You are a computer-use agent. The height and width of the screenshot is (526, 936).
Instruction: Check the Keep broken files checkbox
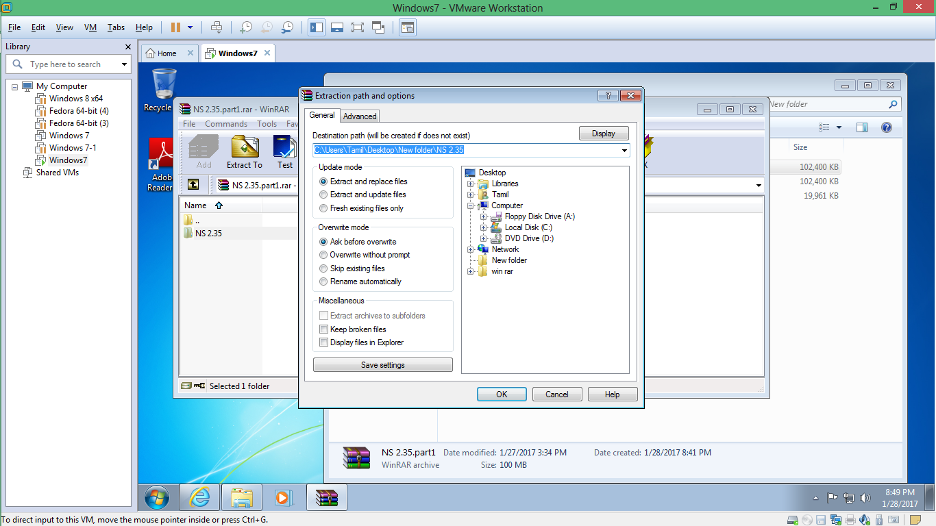click(323, 329)
